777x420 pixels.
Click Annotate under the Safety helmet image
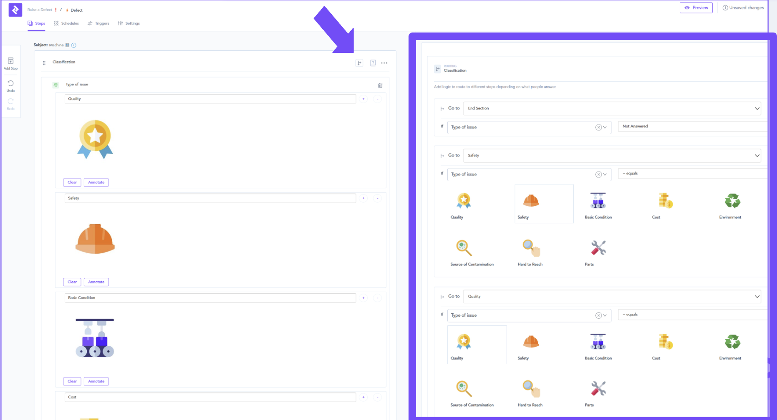pyautogui.click(x=96, y=282)
